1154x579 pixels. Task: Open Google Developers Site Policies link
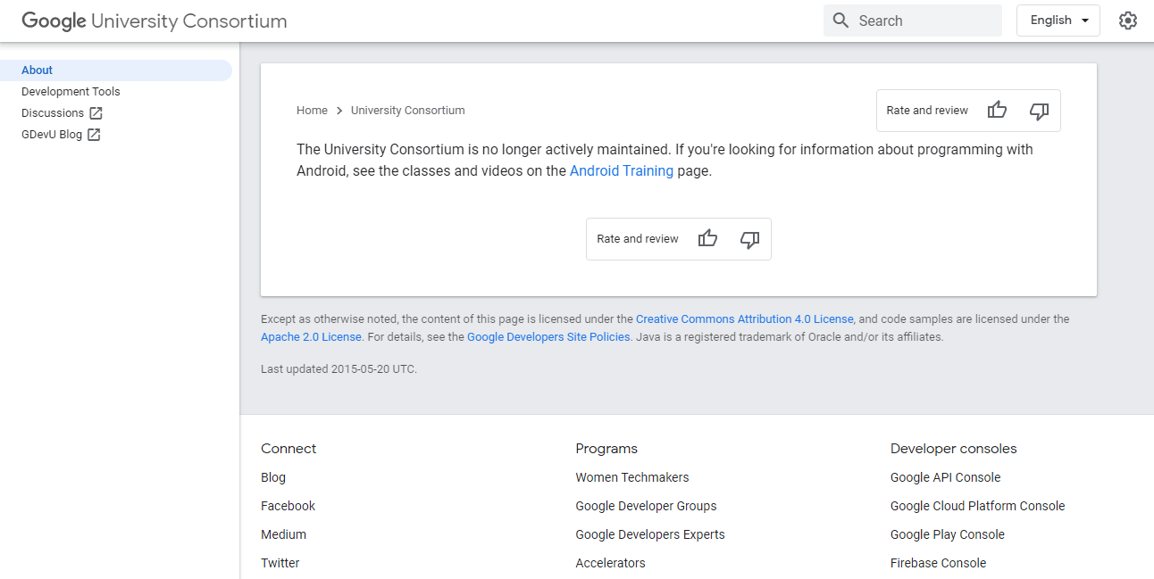click(x=548, y=337)
